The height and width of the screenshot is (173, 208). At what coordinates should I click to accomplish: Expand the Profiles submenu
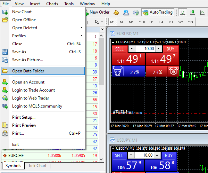(81, 36)
